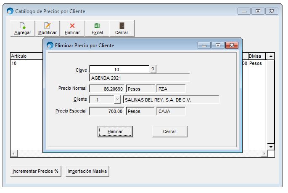The height and width of the screenshot is (193, 288).
Task: Open Modificar from the toolbar
Action: (48, 29)
